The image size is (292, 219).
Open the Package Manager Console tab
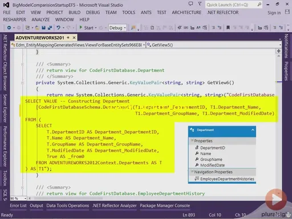[x=165, y=206]
